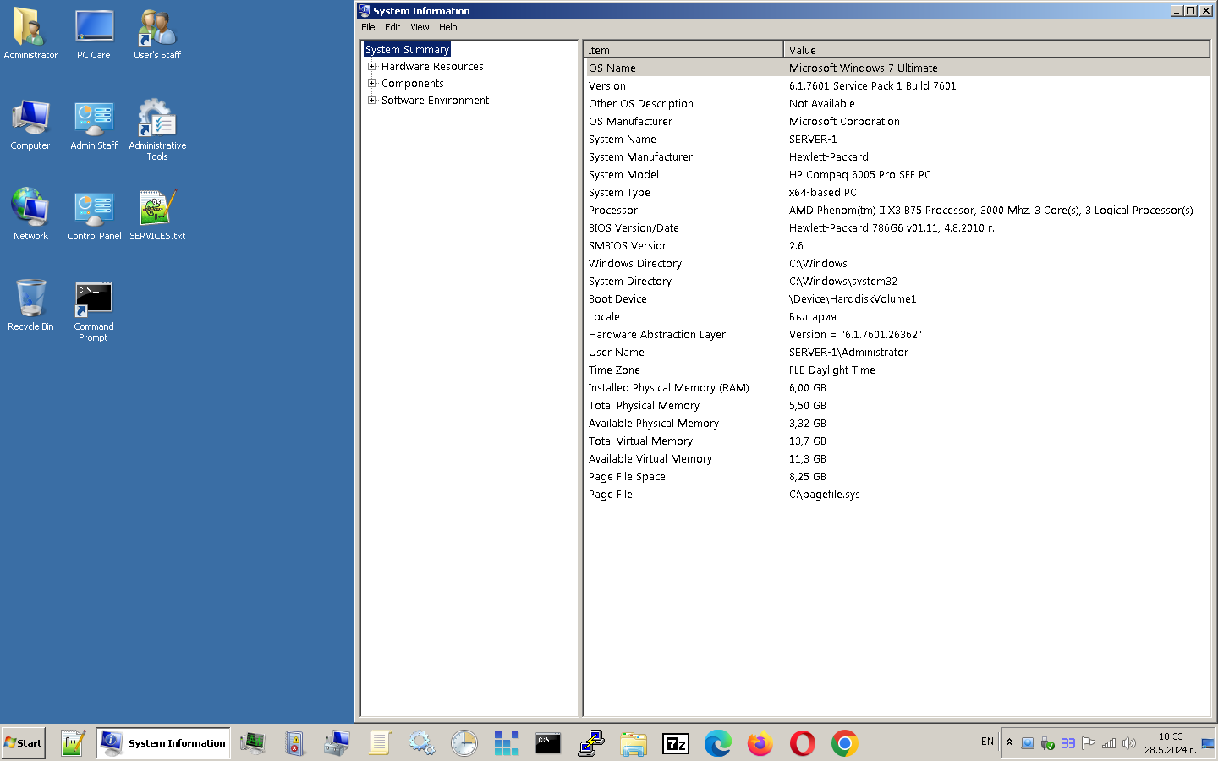Open the Help menu
Screen dimensions: 1218x761
(447, 27)
